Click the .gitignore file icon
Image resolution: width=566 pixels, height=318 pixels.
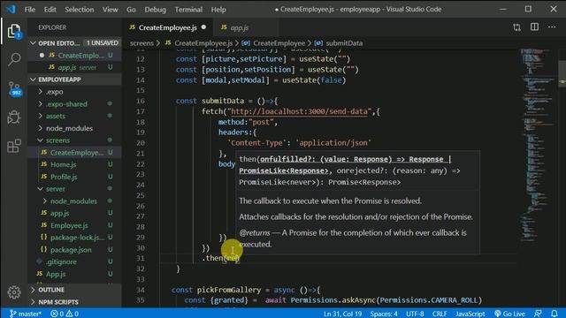40,261
